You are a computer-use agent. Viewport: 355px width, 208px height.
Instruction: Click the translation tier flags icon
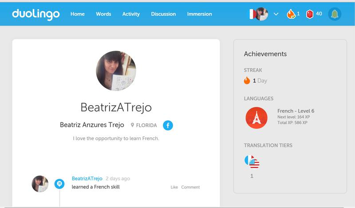252,161
